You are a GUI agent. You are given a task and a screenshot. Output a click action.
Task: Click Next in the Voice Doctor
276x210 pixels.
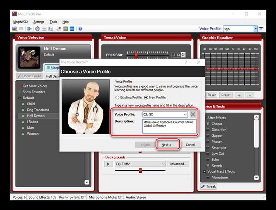(166, 145)
